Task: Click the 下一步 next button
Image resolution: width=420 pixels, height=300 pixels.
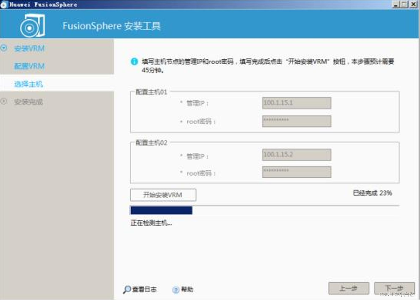Action: [394, 288]
